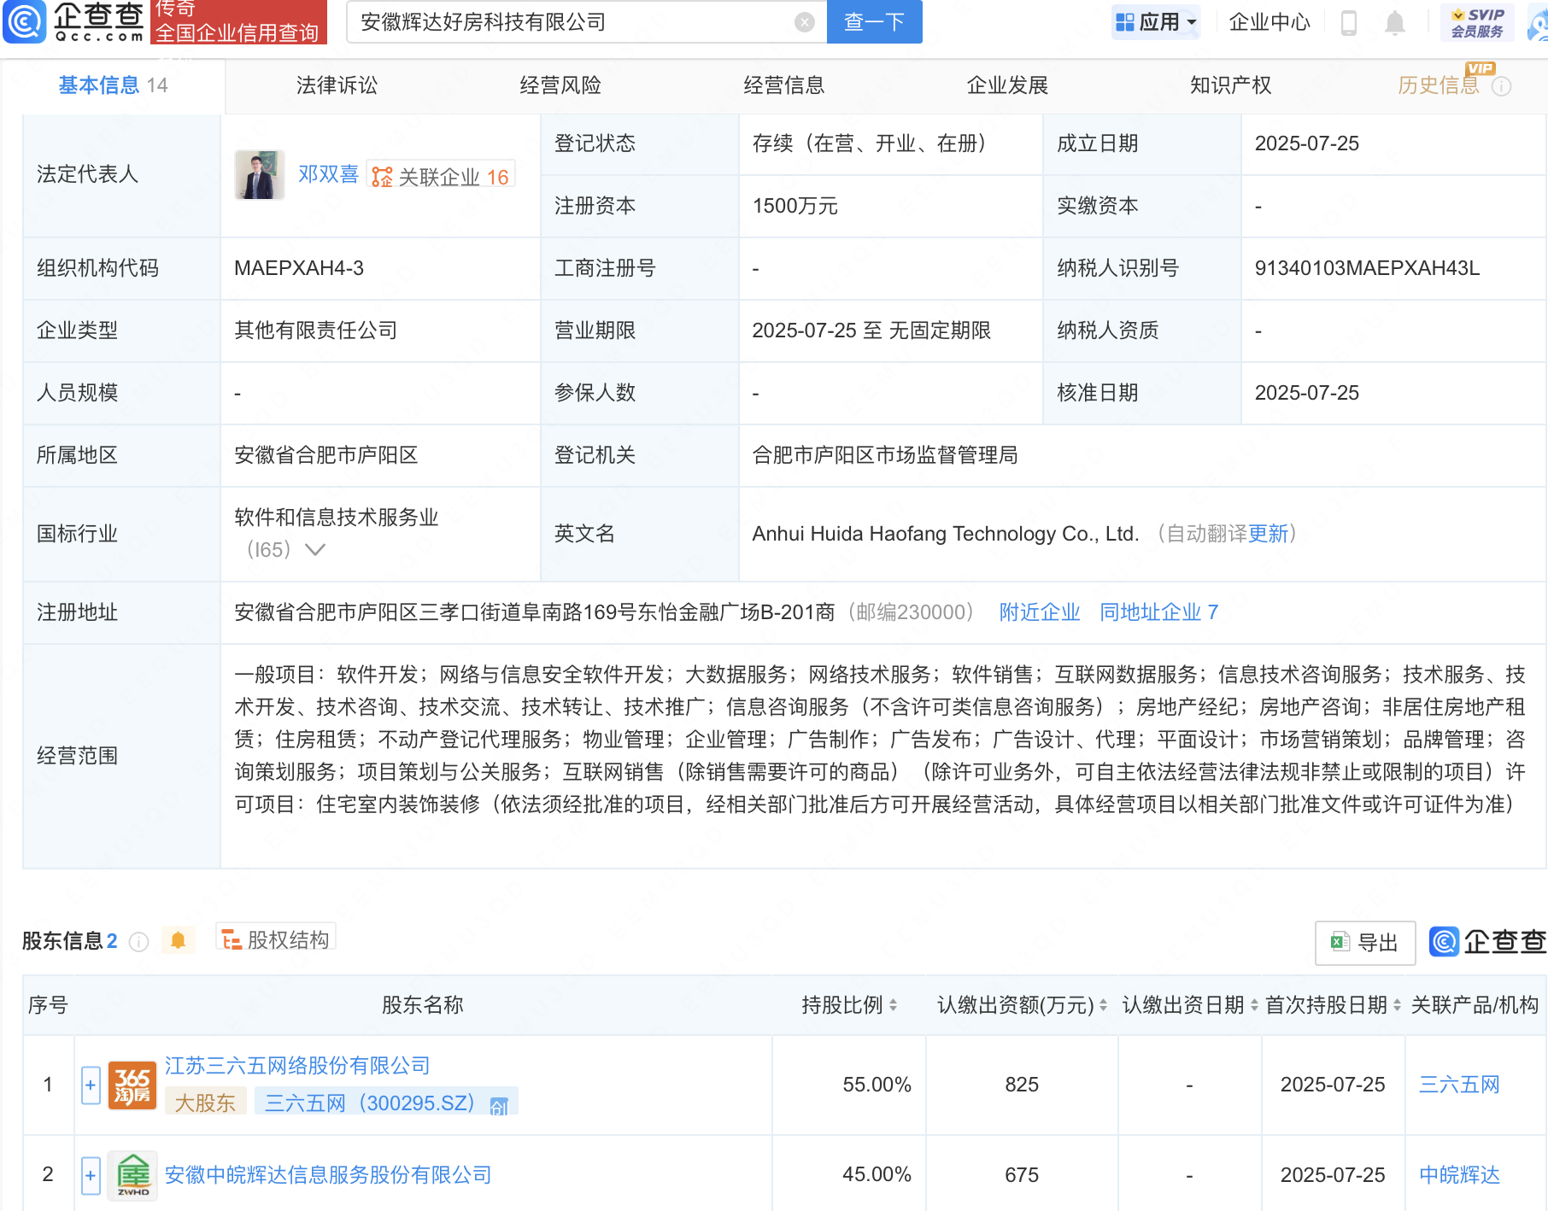Open 中皖辉达 related product link

coord(1459,1175)
